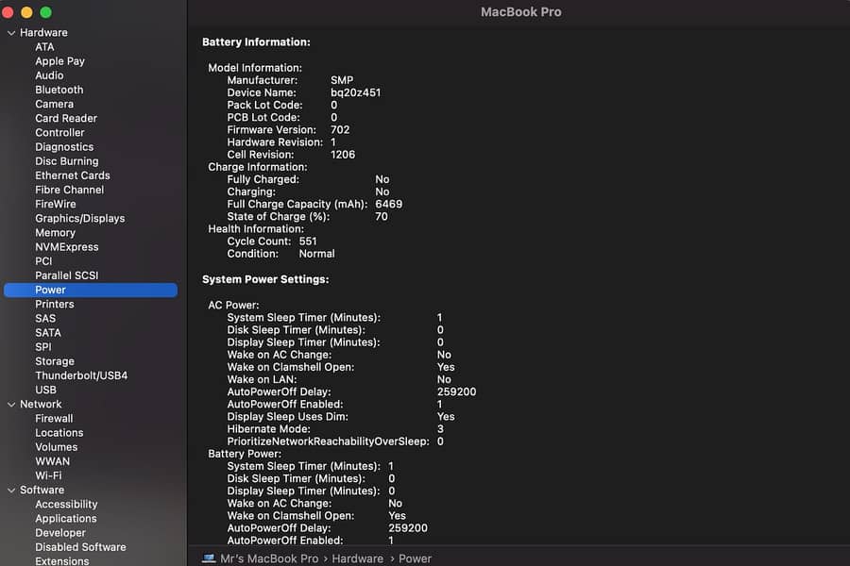850x566 pixels.
Task: Select Graphics/Displays
Action: (x=80, y=218)
